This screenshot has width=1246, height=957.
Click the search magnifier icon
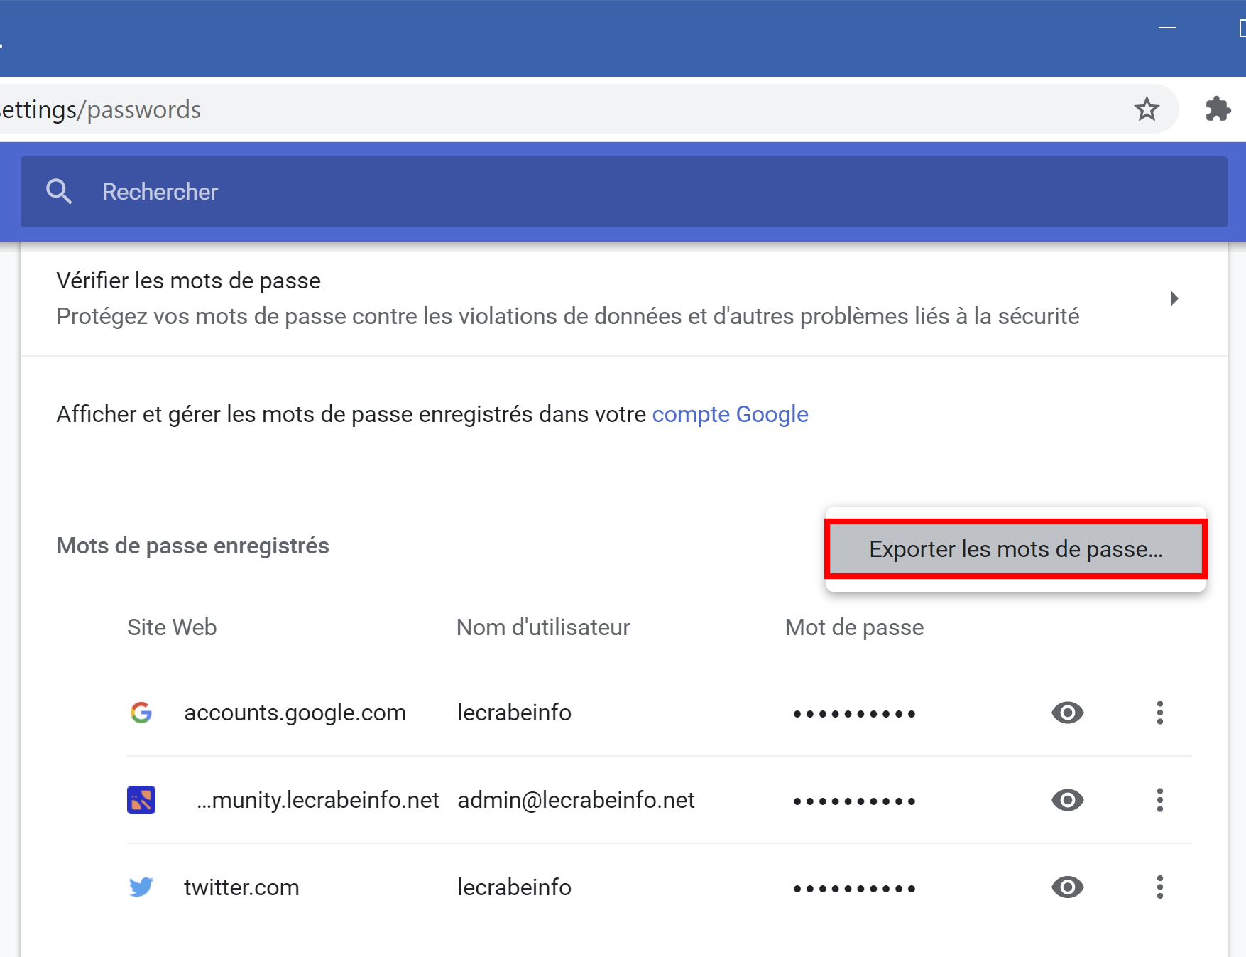click(x=59, y=192)
